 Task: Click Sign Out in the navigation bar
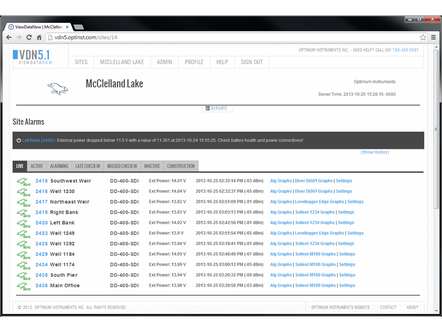[x=252, y=62]
